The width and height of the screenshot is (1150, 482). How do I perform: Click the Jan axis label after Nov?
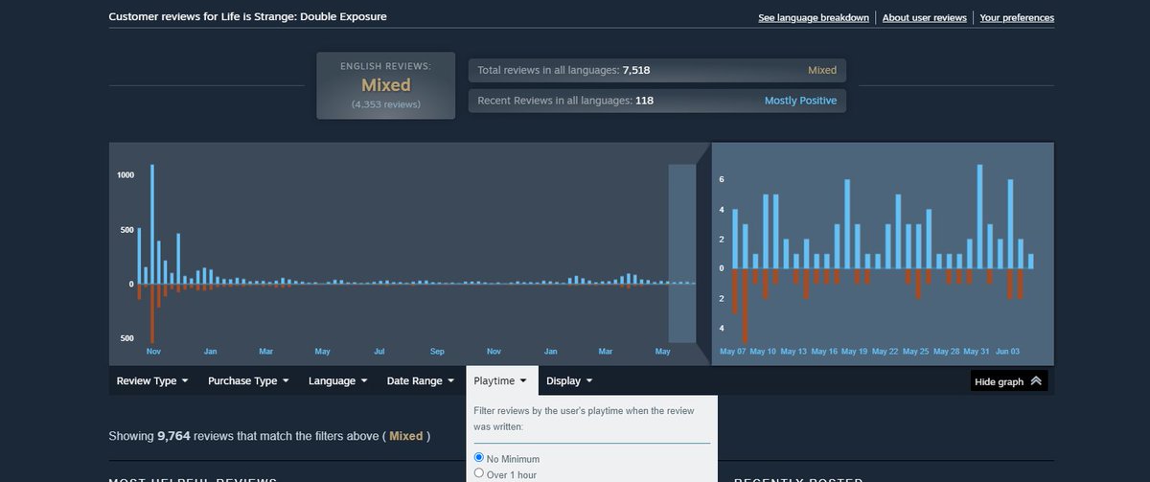210,352
